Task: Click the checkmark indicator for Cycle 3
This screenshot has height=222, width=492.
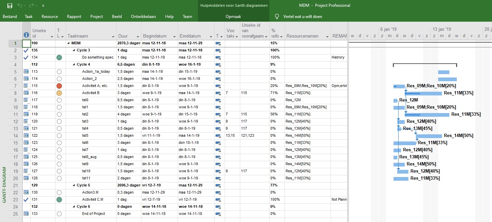Action: point(26,50)
